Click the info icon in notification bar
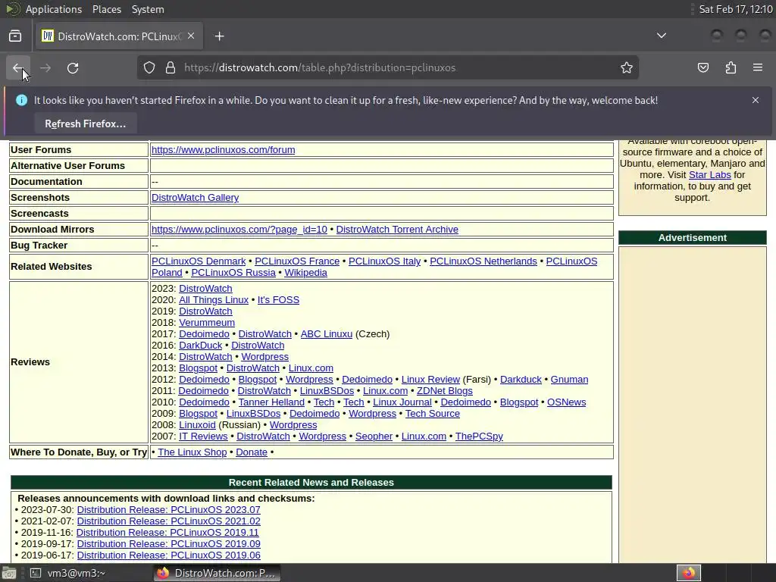Image resolution: width=776 pixels, height=582 pixels. tap(21, 100)
